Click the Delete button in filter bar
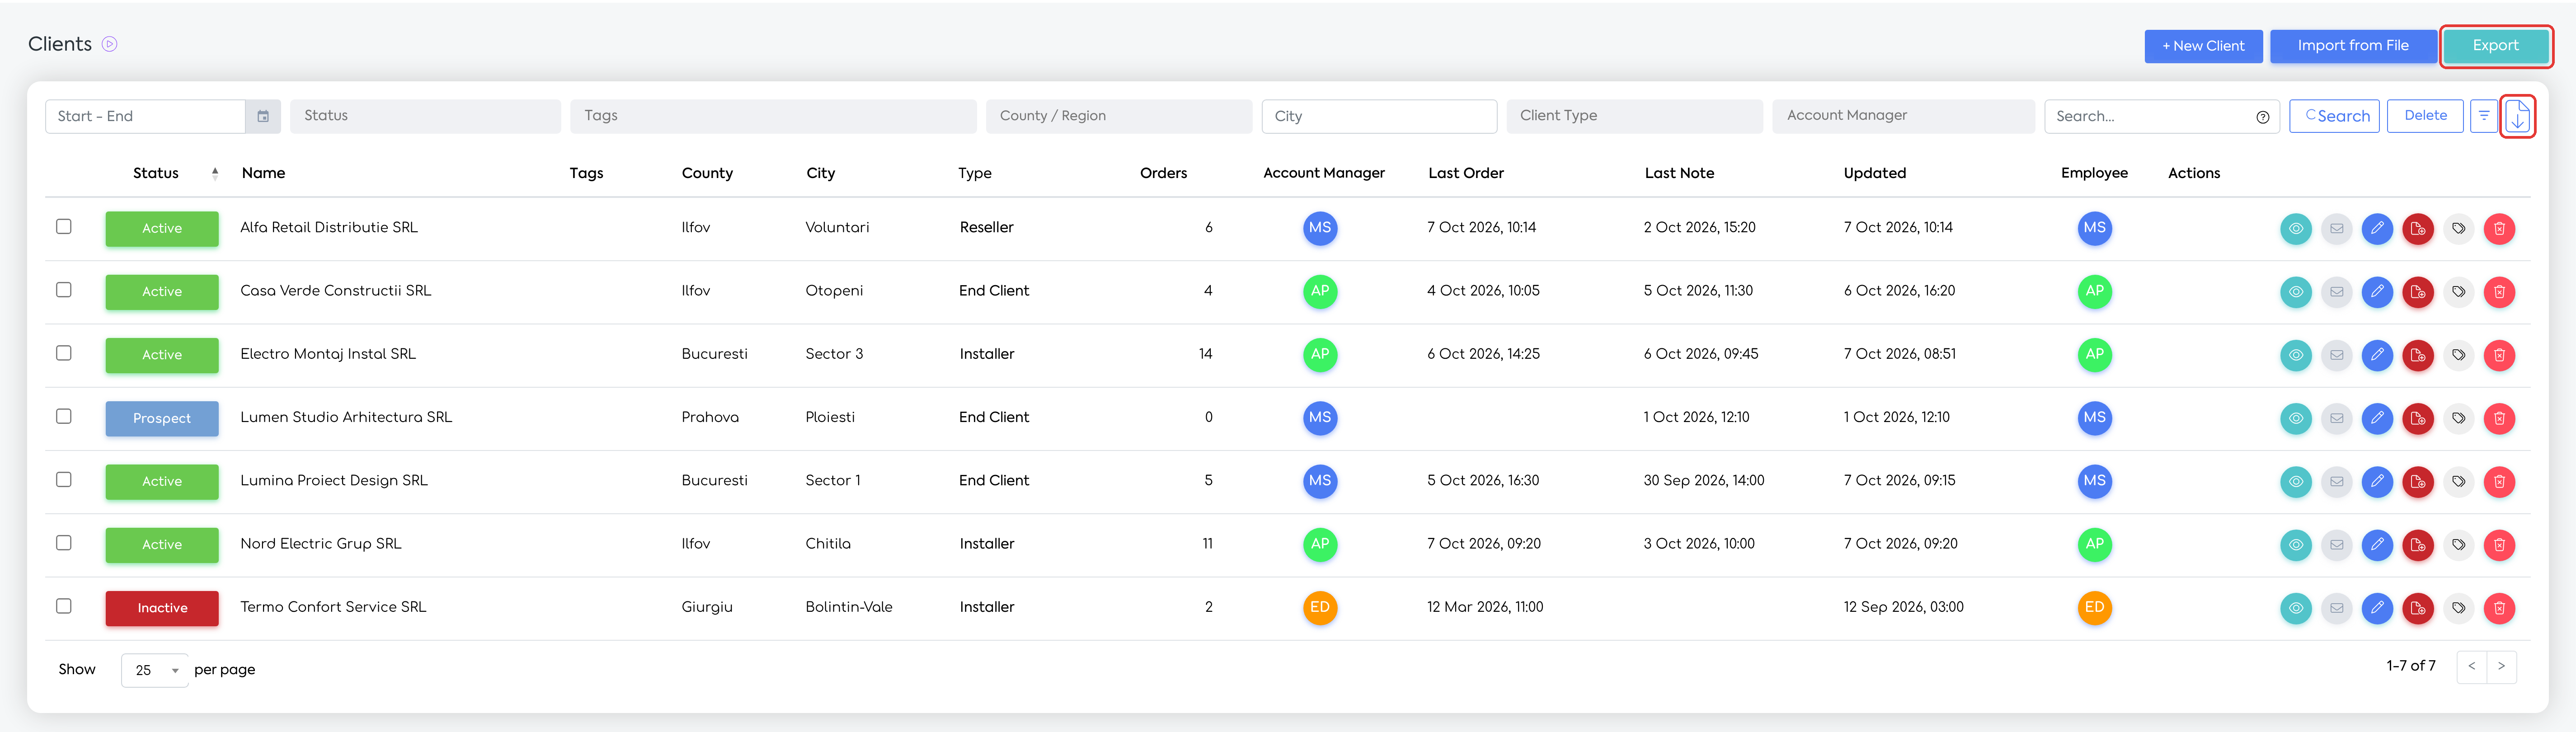This screenshot has width=2576, height=732. point(2425,116)
